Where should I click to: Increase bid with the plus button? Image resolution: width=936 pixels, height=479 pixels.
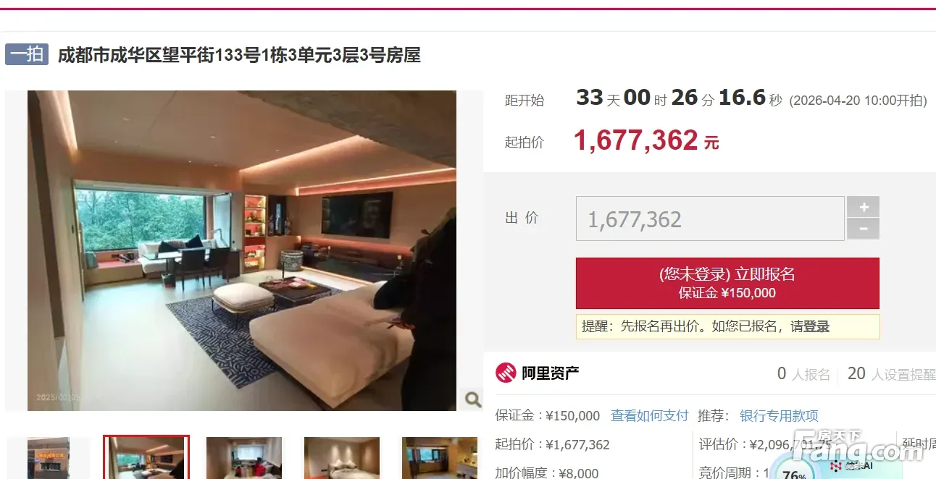click(864, 207)
